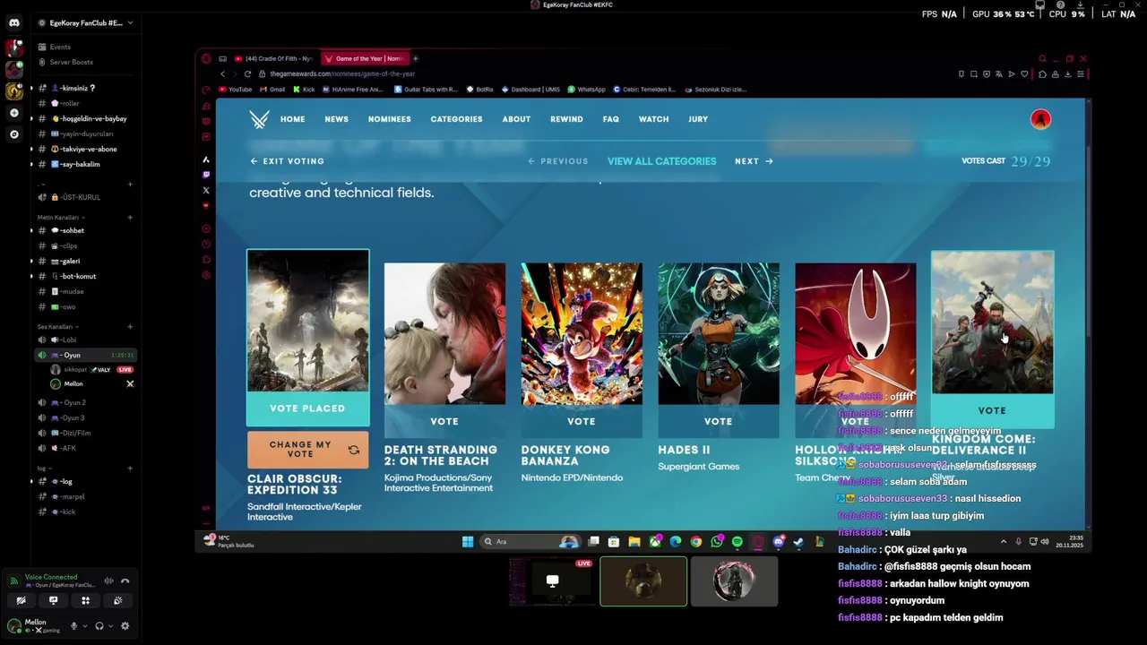Open a new browser tab with plus
1147x645 pixels.
[x=415, y=58]
